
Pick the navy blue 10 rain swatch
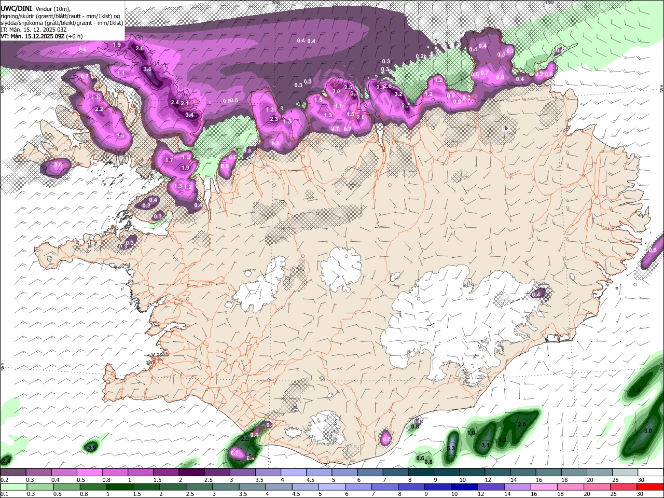pos(464,487)
